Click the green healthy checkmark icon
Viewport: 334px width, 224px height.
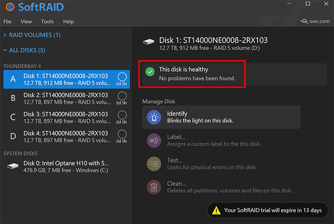click(150, 72)
